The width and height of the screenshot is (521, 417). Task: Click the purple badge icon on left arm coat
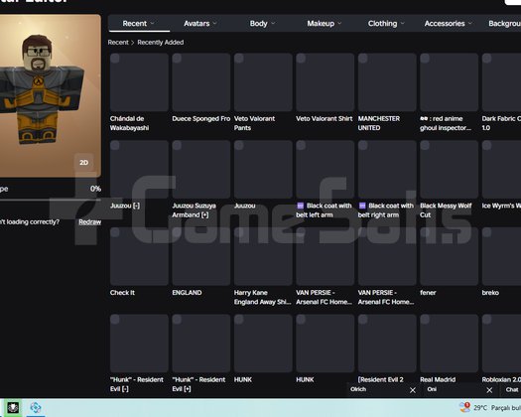point(300,206)
